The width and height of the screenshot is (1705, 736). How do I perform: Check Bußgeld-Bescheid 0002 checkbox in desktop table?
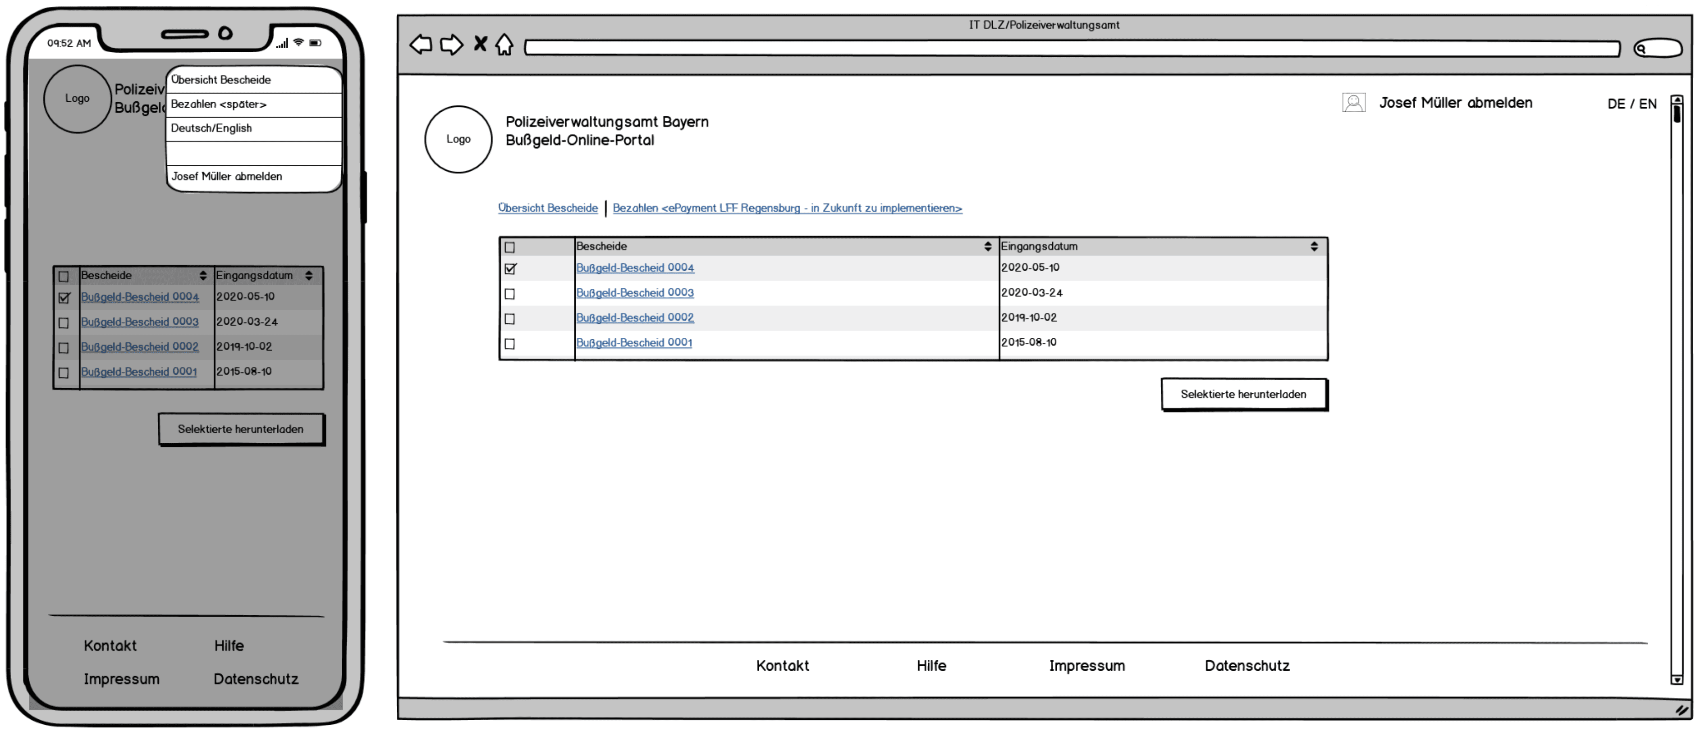pos(509,319)
